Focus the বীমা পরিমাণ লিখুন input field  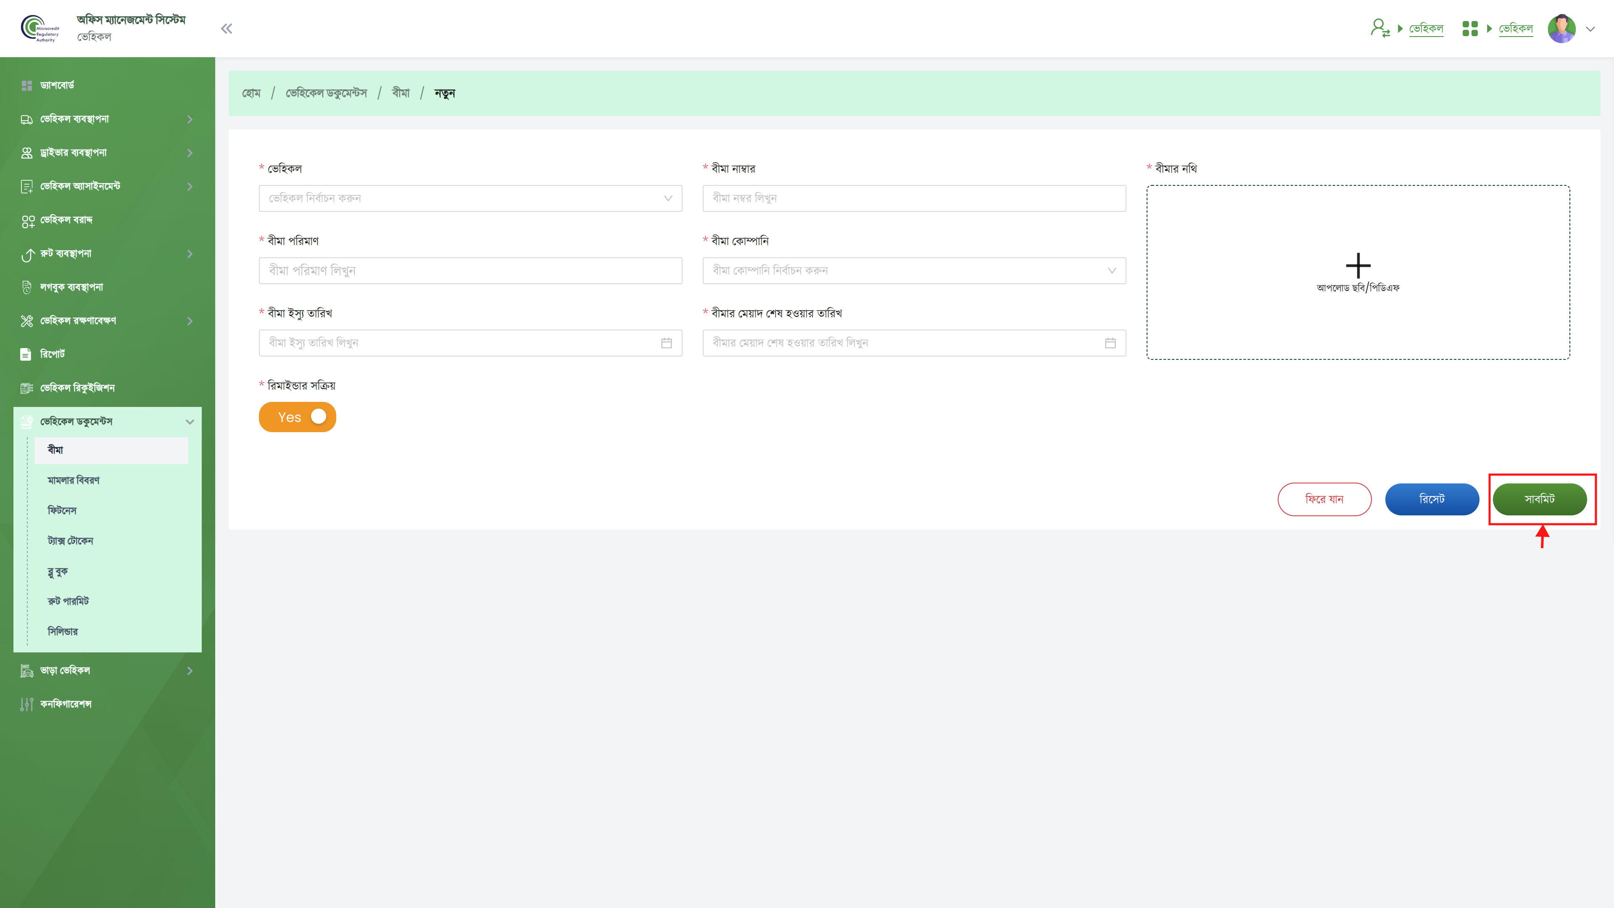[470, 271]
